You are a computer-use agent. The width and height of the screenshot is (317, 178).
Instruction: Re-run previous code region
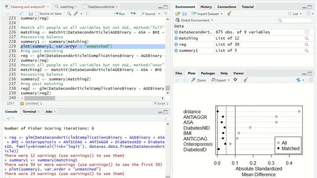133,13
